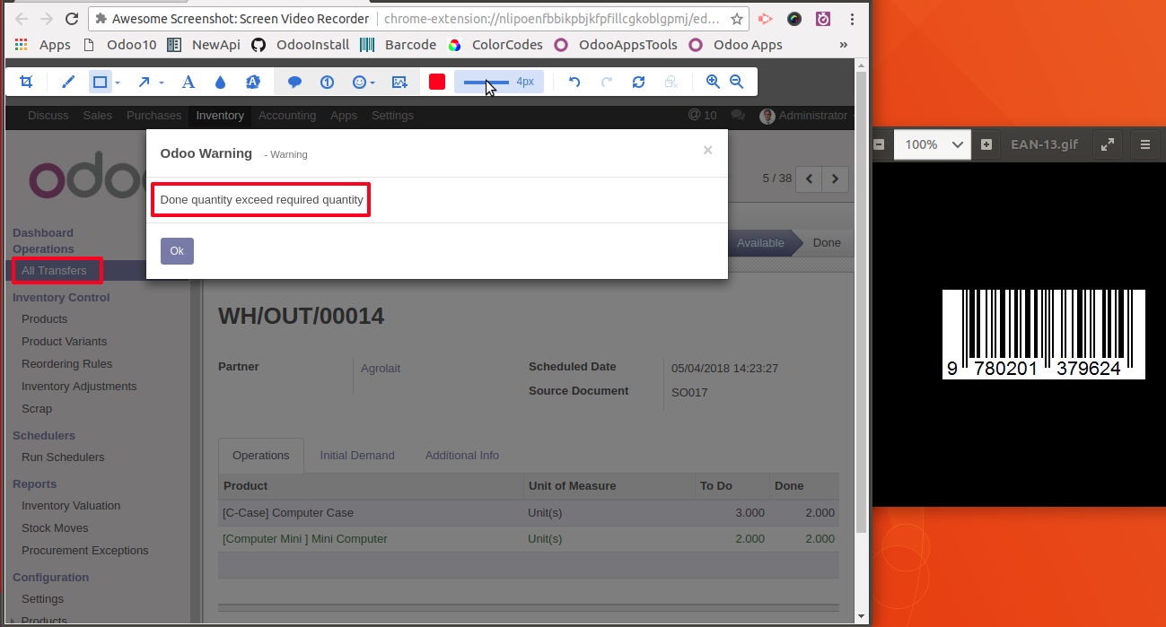This screenshot has height=627, width=1166.
Task: Switch to the Additional Info tab
Action: click(x=462, y=455)
